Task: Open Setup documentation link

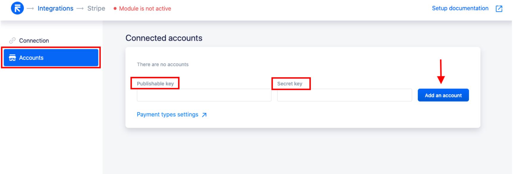Action: 460,8
